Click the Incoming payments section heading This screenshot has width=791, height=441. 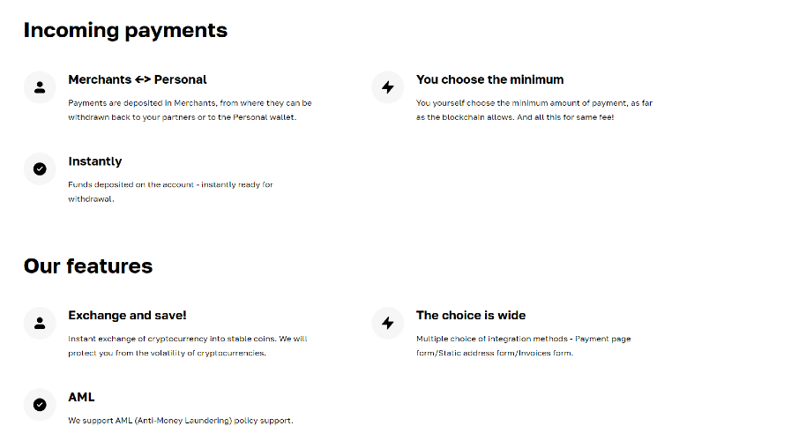tap(125, 30)
